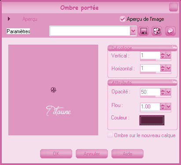181x165 pixels.
Task: Close the Ombre portée dialog
Action: (174, 7)
